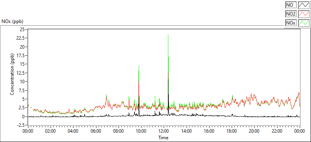
Task: Click the tallest green NOx spike peak
Action: (168, 35)
